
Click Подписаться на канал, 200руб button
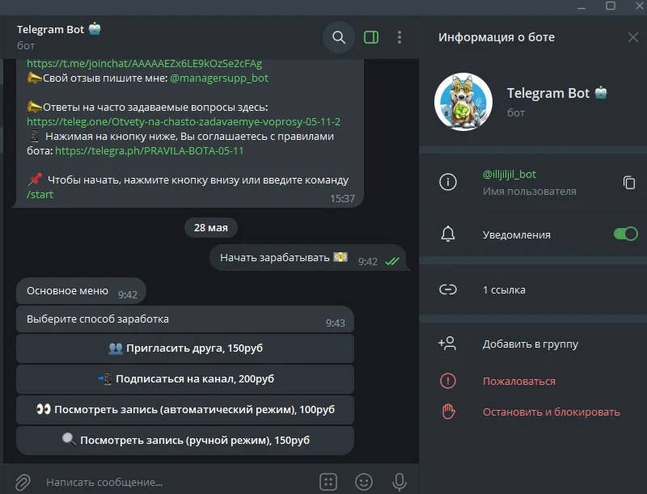click(x=185, y=379)
